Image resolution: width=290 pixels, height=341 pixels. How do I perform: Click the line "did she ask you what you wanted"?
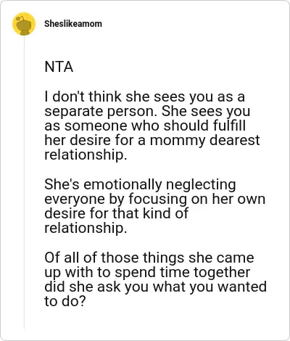pyautogui.click(x=155, y=287)
